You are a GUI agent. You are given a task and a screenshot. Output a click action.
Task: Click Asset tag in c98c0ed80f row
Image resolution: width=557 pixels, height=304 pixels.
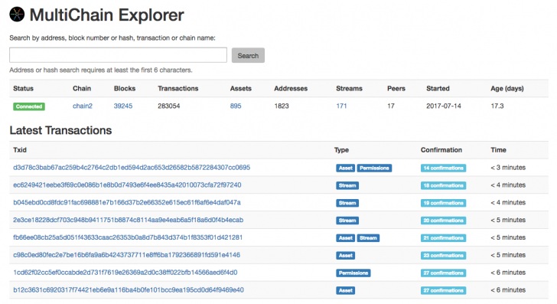345,255
